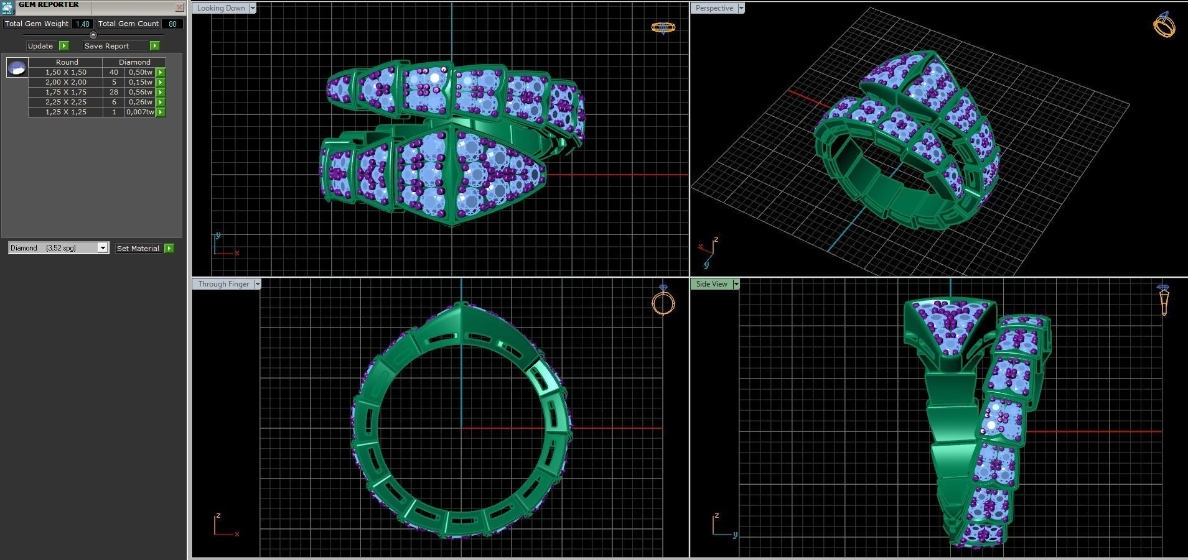
Task: Click the green arrow for 1,25 X 1,25 row
Action: point(161,112)
